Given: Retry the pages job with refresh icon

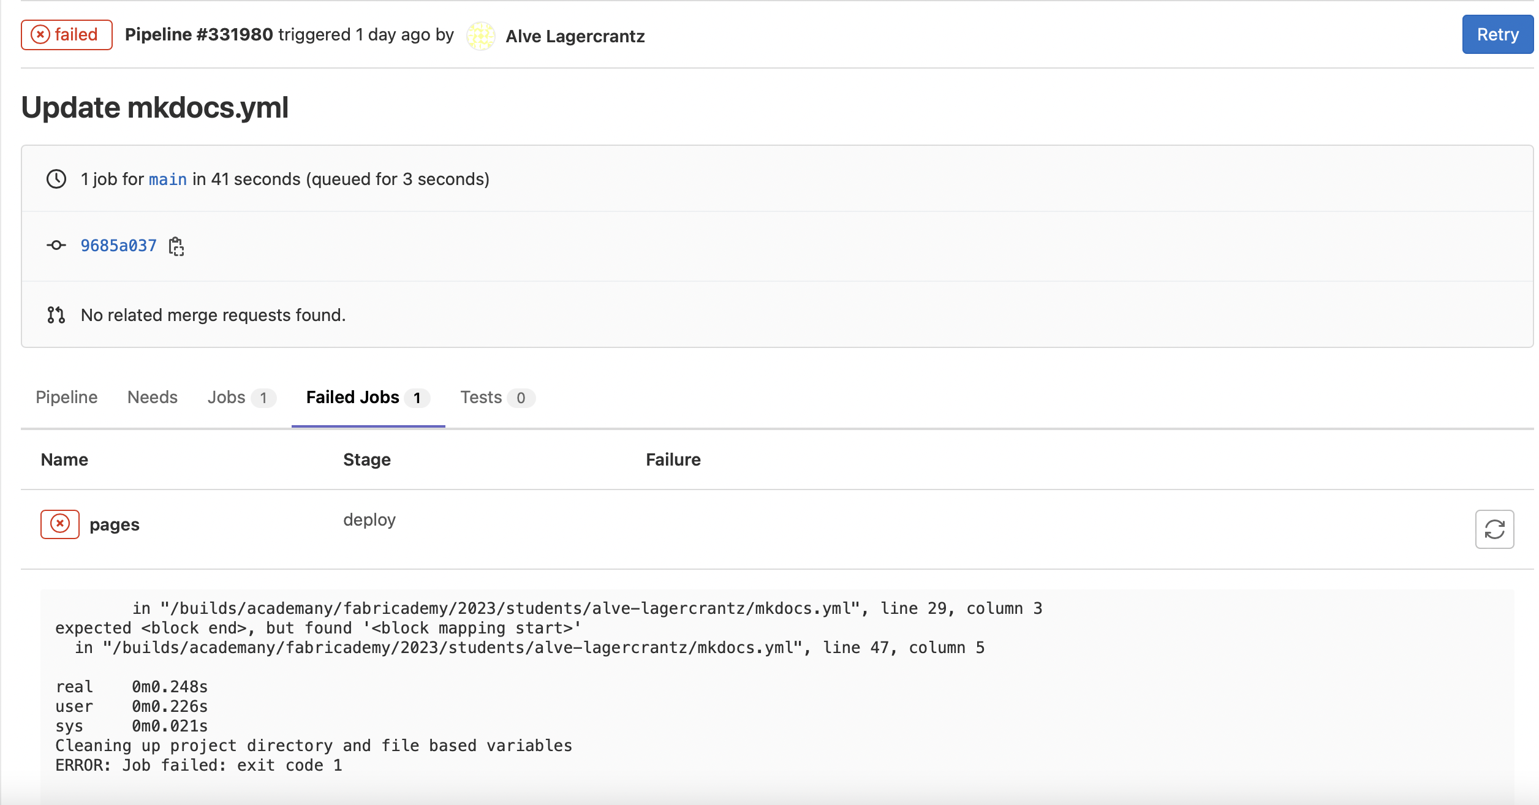Looking at the screenshot, I should [1495, 529].
